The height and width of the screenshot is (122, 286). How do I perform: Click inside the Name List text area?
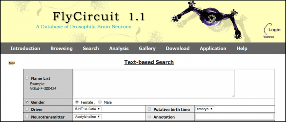[x=154, y=83]
